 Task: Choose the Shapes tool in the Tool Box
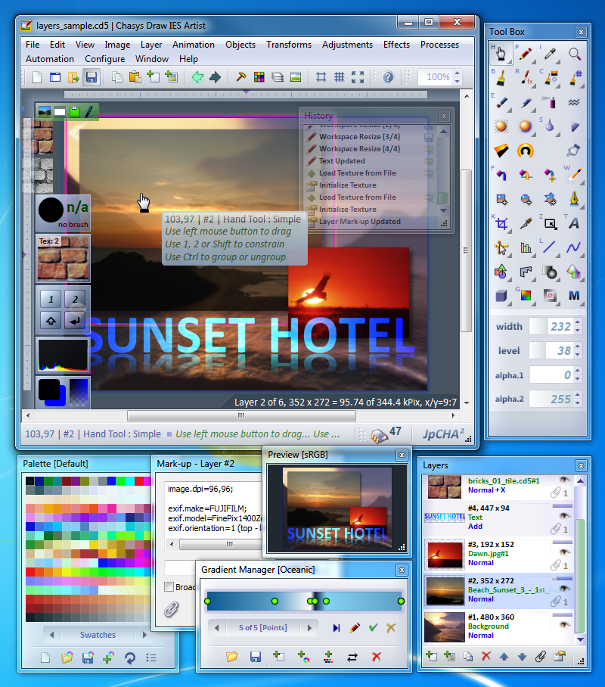(501, 272)
